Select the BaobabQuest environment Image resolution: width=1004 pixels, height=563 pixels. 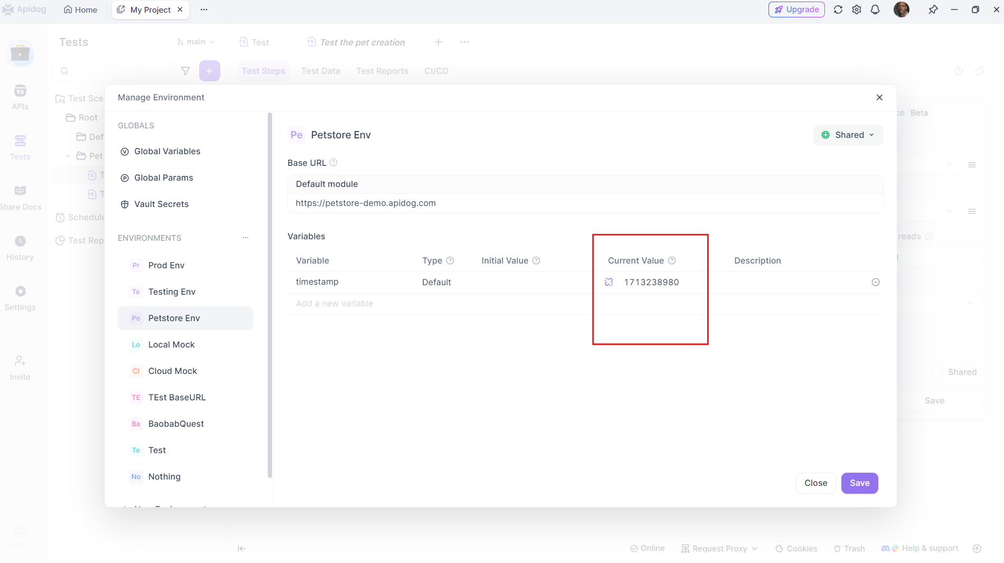pos(185,424)
